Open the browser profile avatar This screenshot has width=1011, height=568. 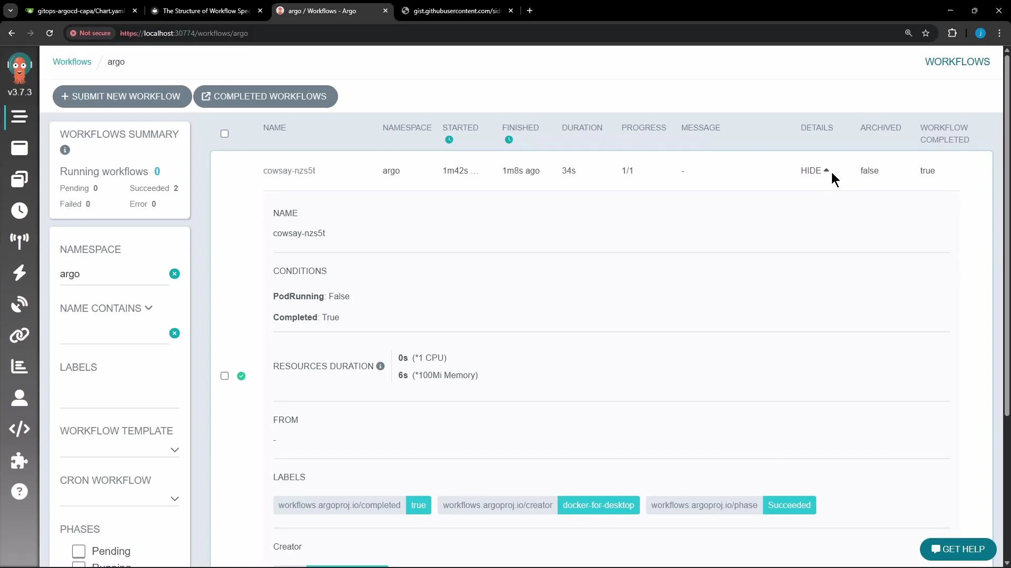[x=980, y=33]
